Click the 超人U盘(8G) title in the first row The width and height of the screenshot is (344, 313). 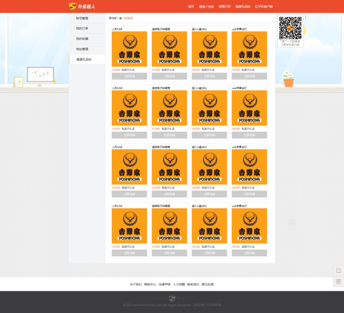199,29
